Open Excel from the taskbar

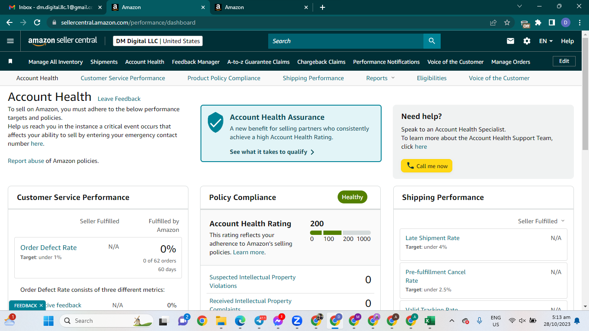(x=429, y=321)
